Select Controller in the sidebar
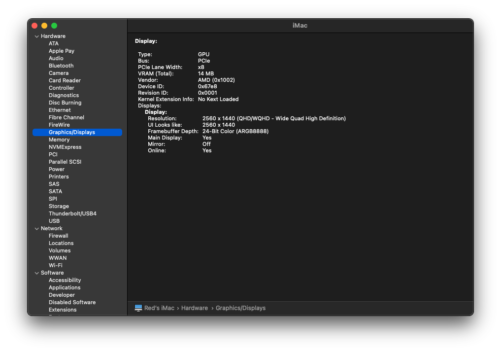The image size is (501, 352). pyautogui.click(x=62, y=88)
